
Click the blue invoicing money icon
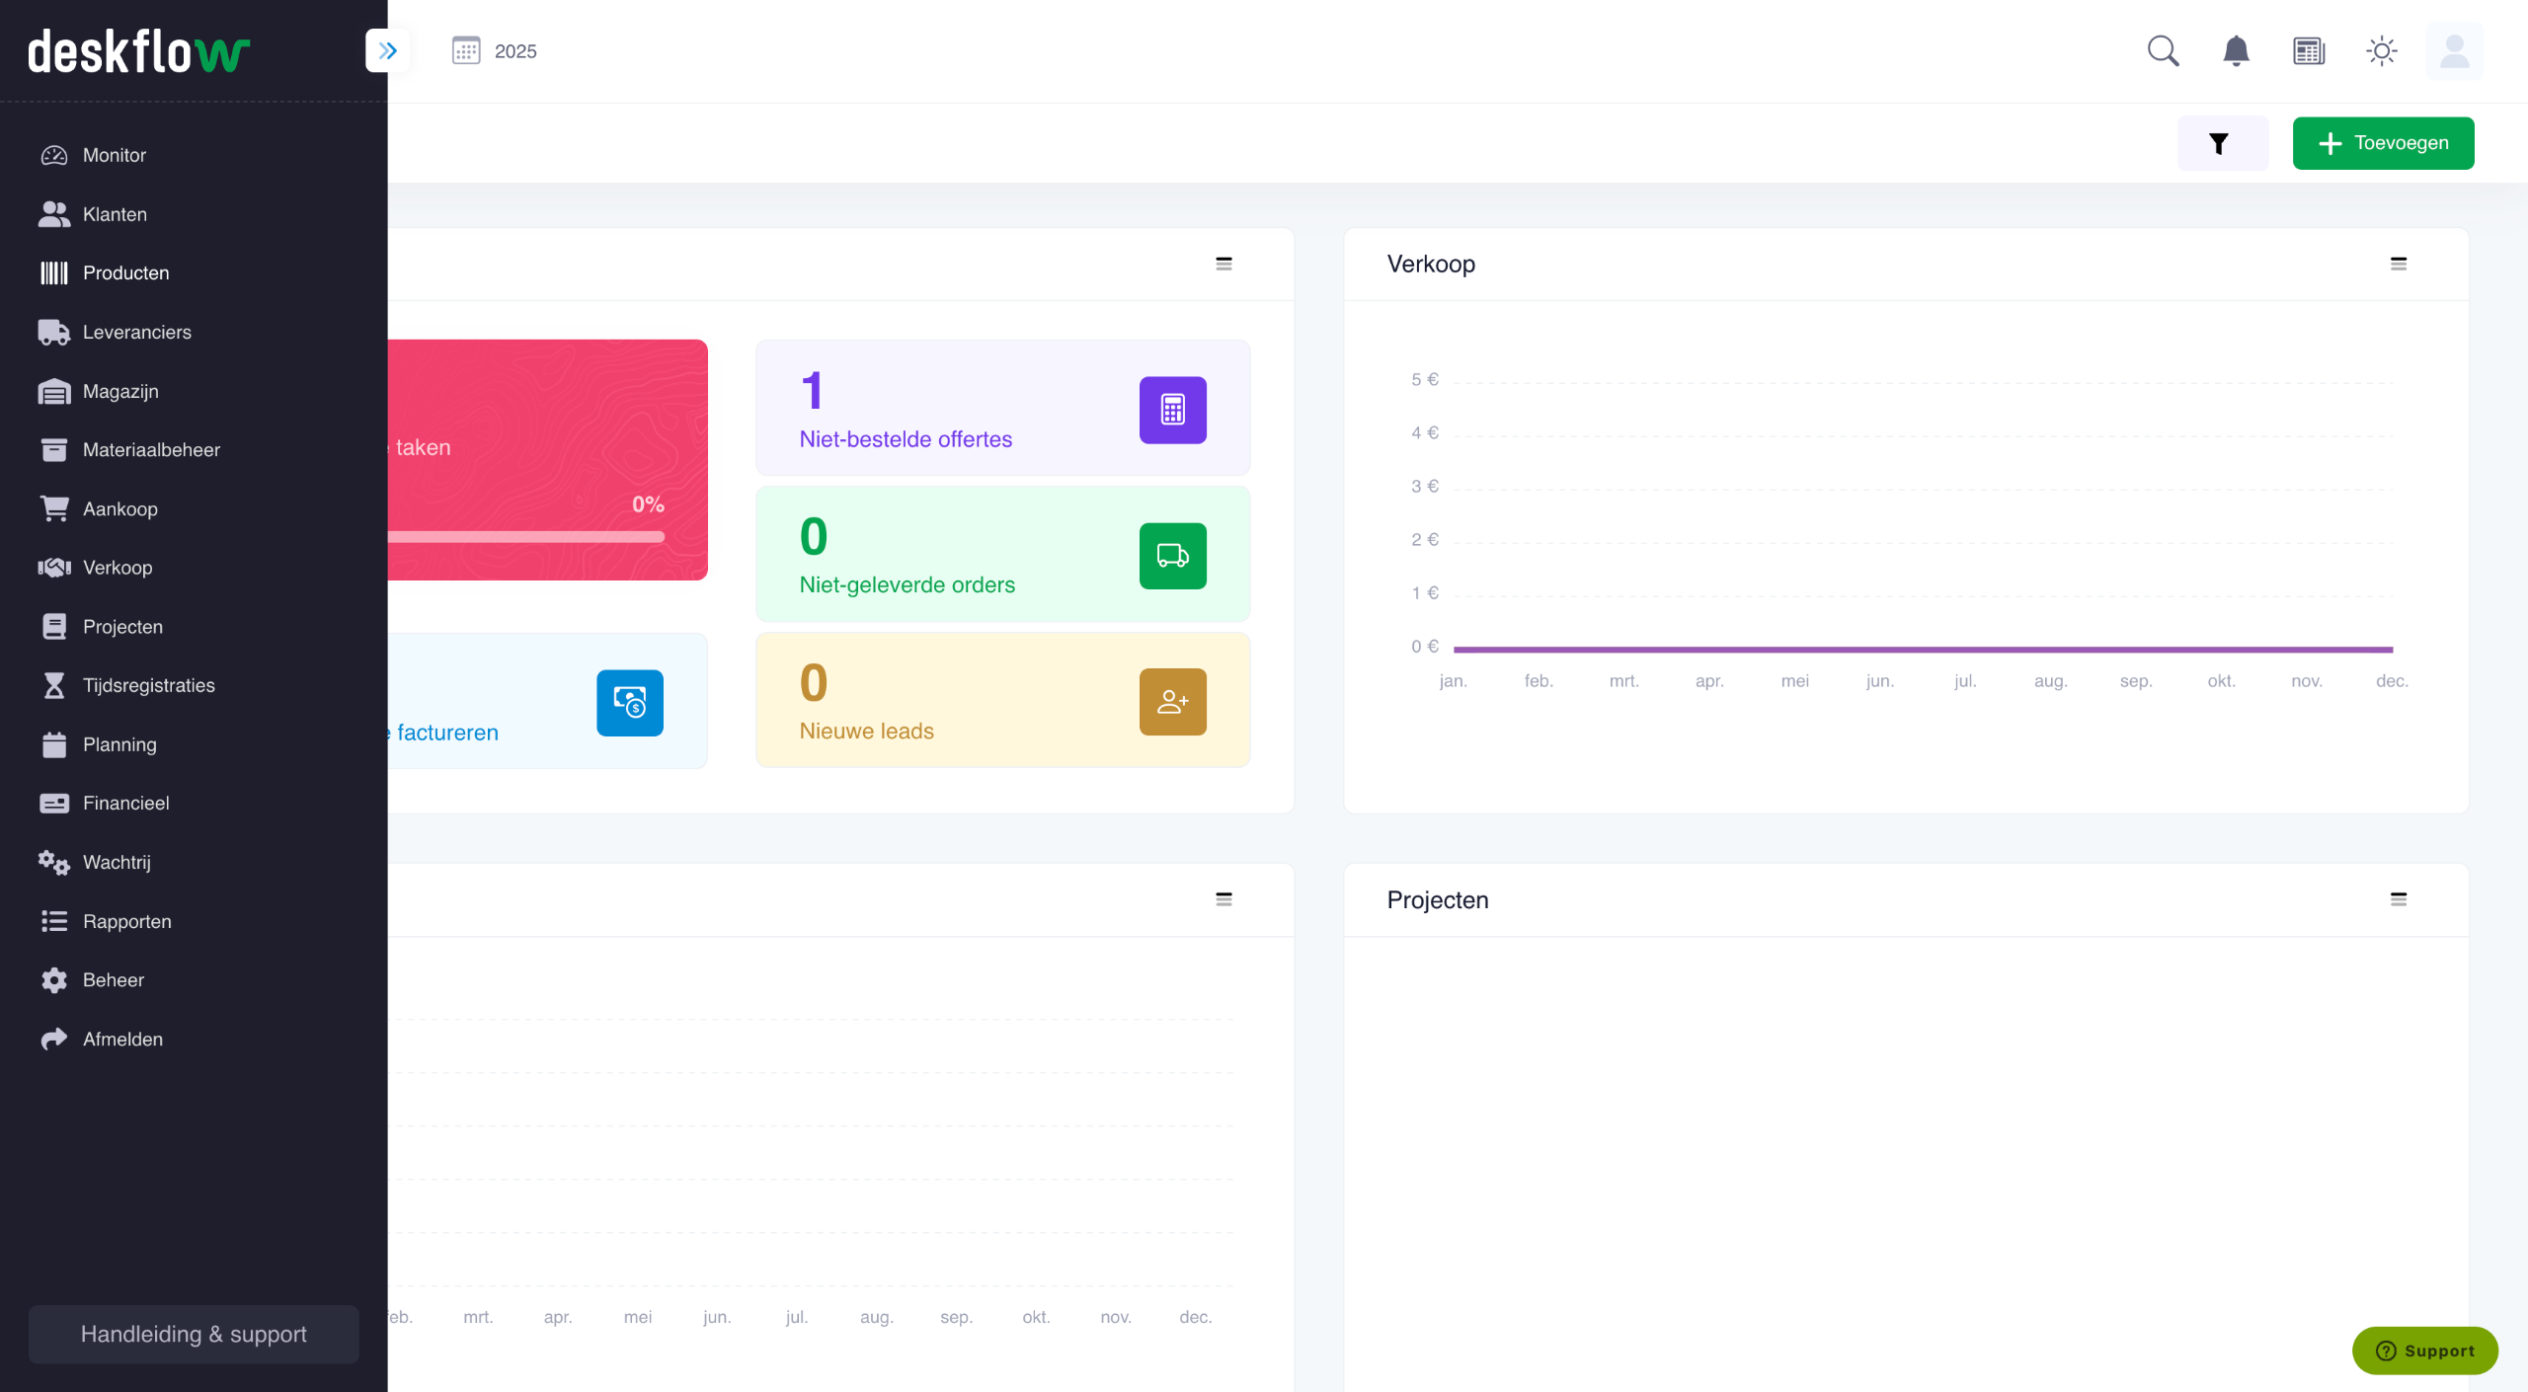click(x=630, y=703)
